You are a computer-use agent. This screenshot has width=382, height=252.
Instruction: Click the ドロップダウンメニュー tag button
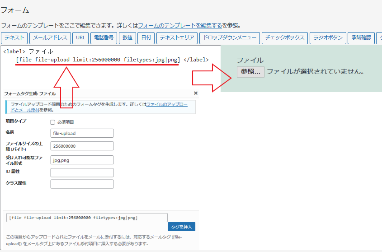point(230,38)
